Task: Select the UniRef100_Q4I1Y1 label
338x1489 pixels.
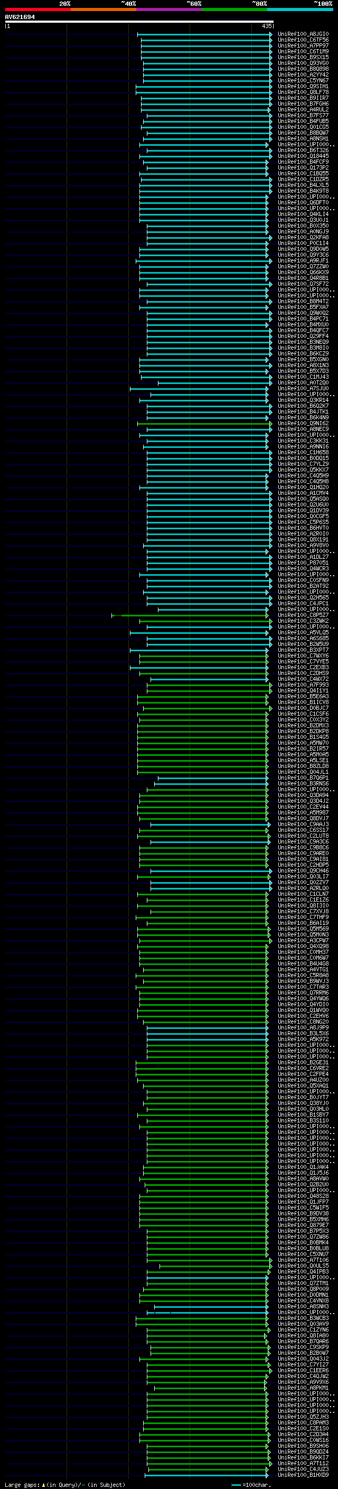Action: coord(303,691)
